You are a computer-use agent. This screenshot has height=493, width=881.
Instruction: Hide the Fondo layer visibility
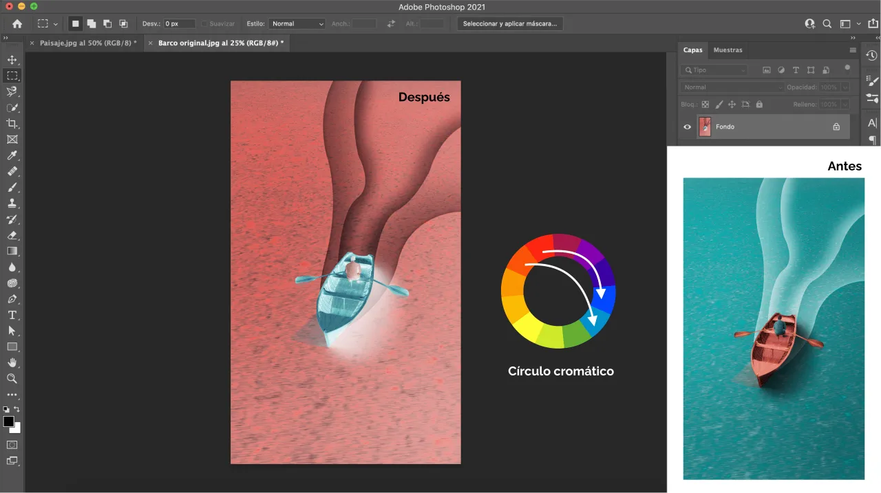coord(687,127)
